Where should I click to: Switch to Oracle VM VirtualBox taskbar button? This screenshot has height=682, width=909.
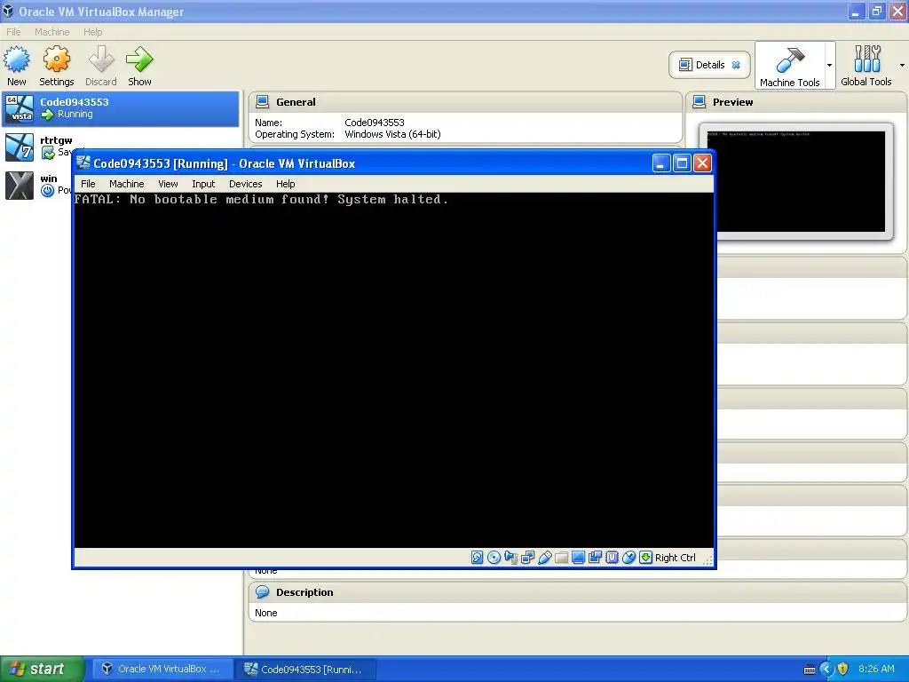pyautogui.click(x=162, y=669)
